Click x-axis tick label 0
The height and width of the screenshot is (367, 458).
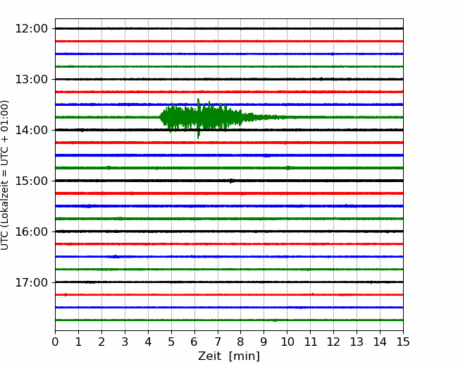click(x=55, y=342)
